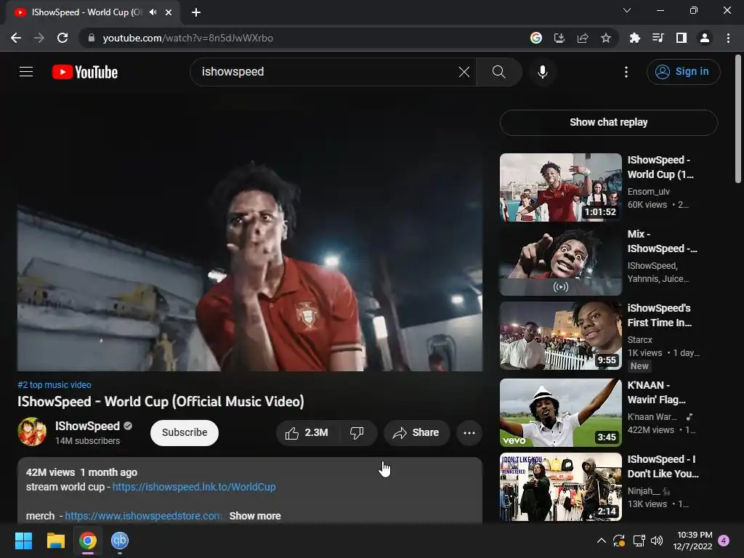Start voice search with the microphone

[x=542, y=72]
